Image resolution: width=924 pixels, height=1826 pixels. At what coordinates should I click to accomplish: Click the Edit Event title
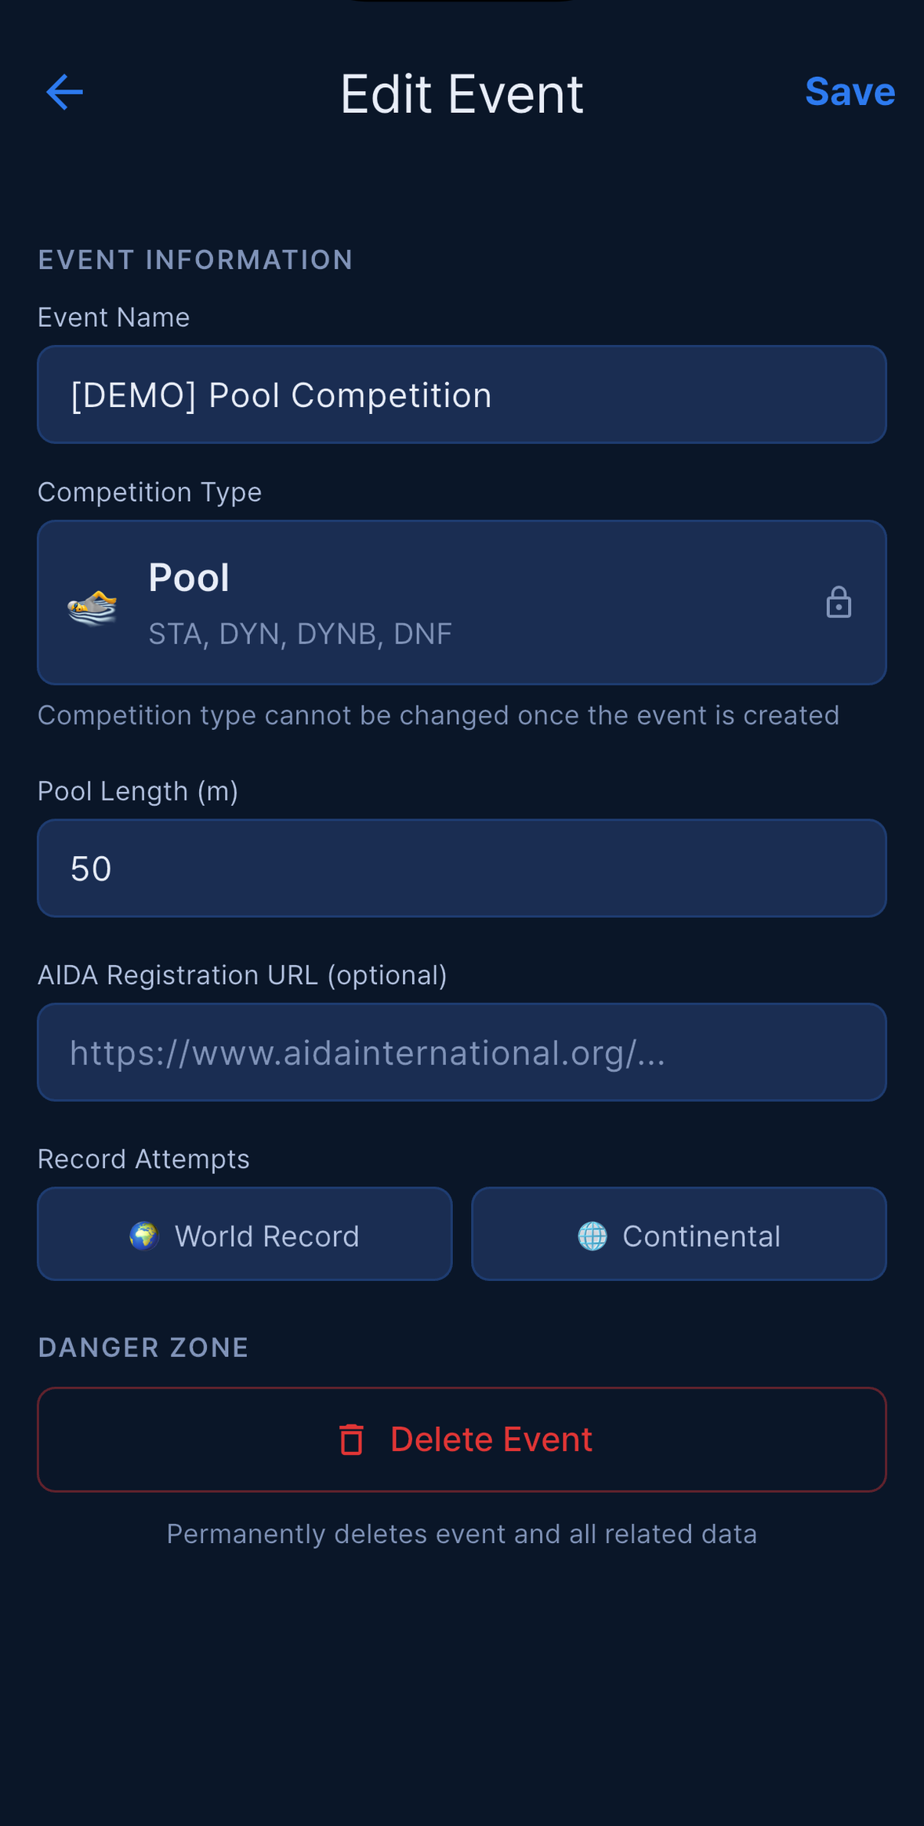tap(462, 93)
